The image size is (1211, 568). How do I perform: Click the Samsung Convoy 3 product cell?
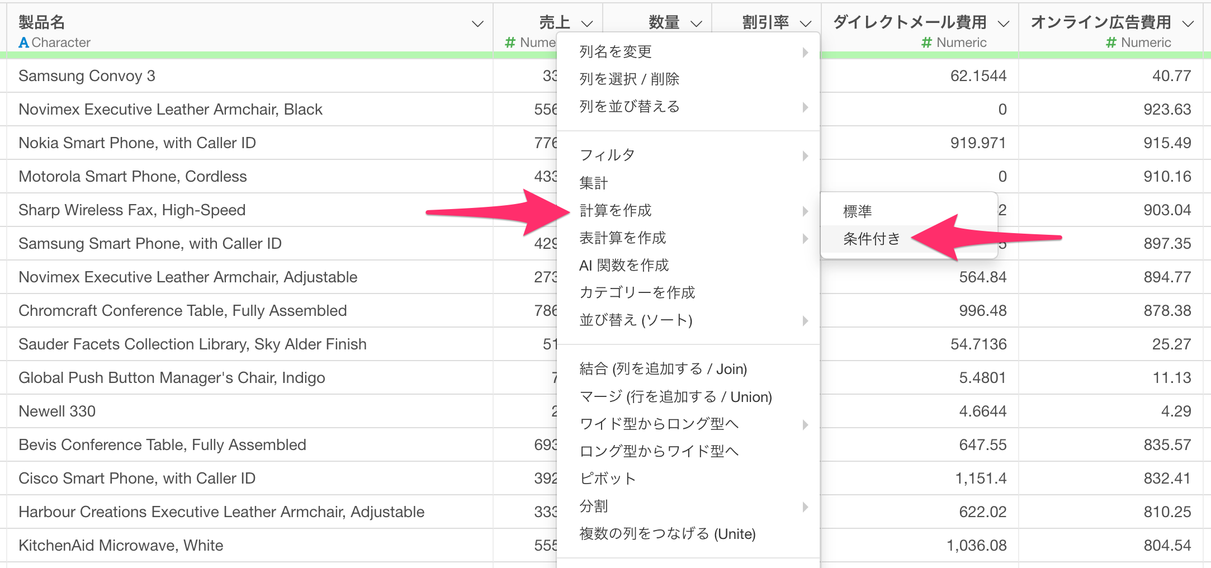[87, 76]
